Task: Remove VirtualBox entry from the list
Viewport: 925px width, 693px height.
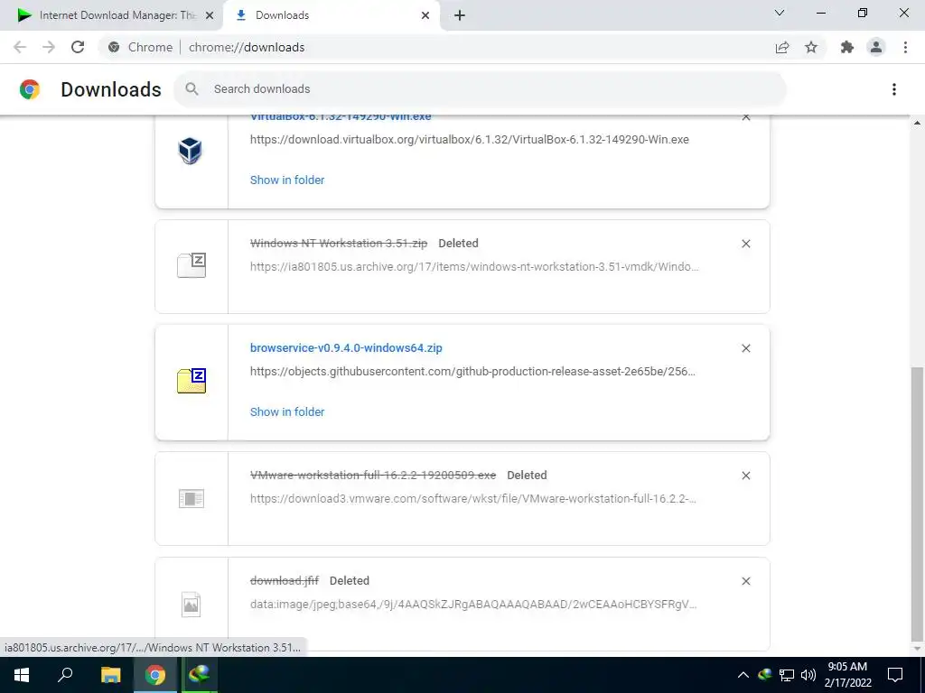Action: pos(745,117)
